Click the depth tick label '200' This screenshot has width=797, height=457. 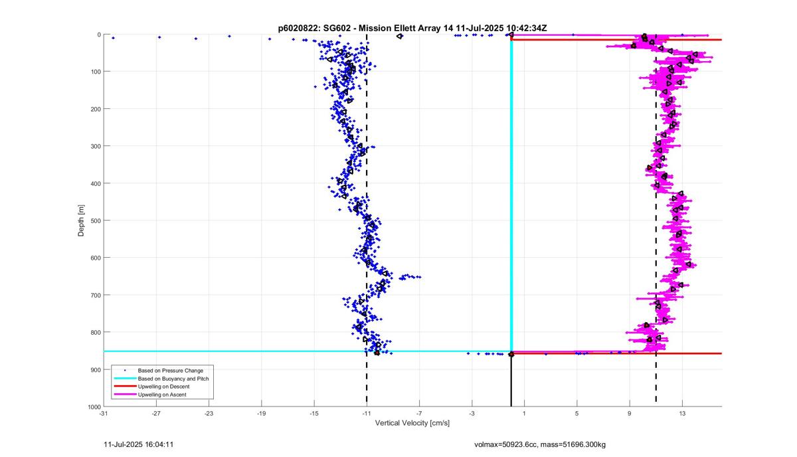click(x=94, y=109)
